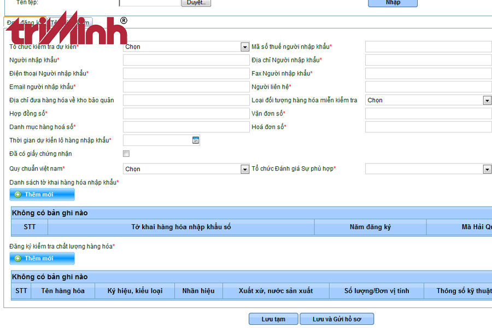492x328 pixels.
Task: Expand Loại đối tượng hàng hóa miễn kiểm tra dropdown
Action: pos(487,101)
